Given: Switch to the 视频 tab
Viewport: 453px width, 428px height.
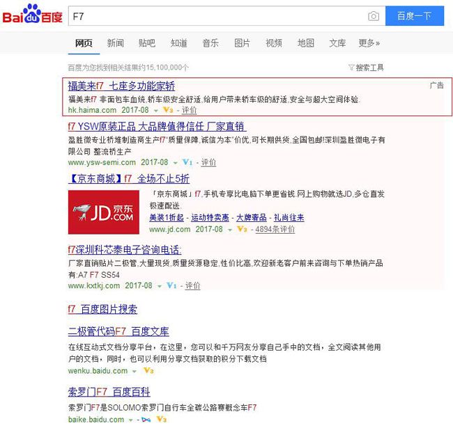Looking at the screenshot, I should pos(274,43).
